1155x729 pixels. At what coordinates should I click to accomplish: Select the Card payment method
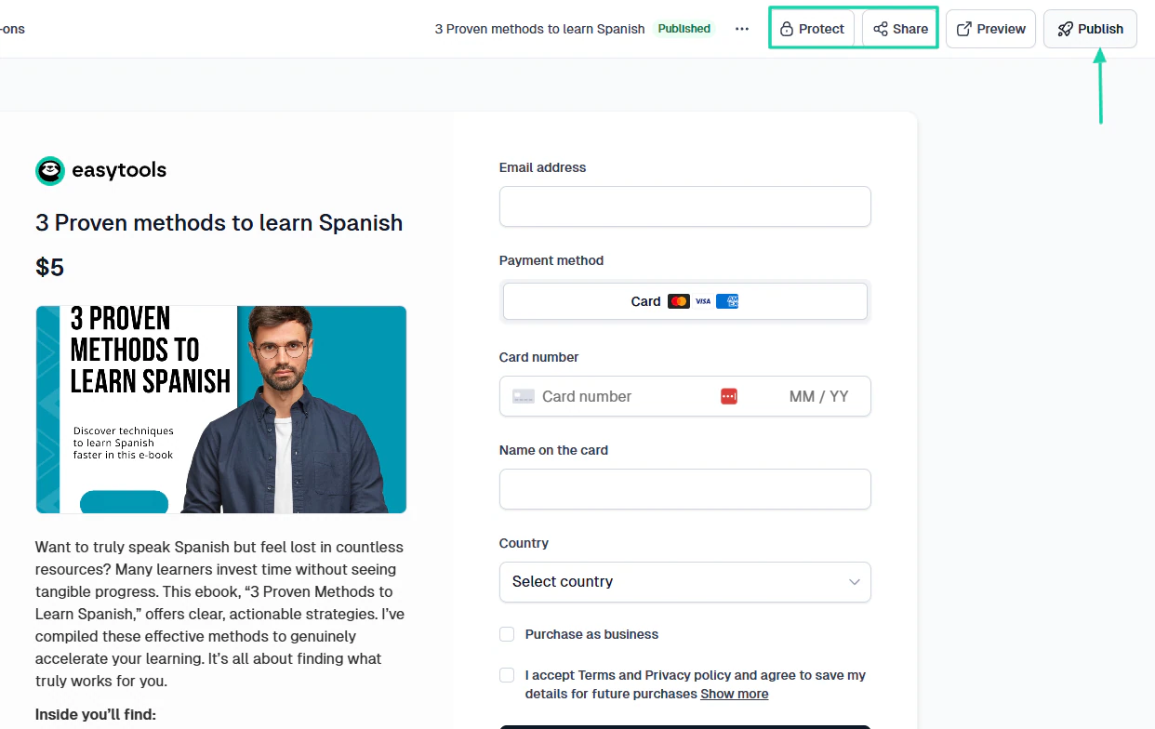[685, 301]
